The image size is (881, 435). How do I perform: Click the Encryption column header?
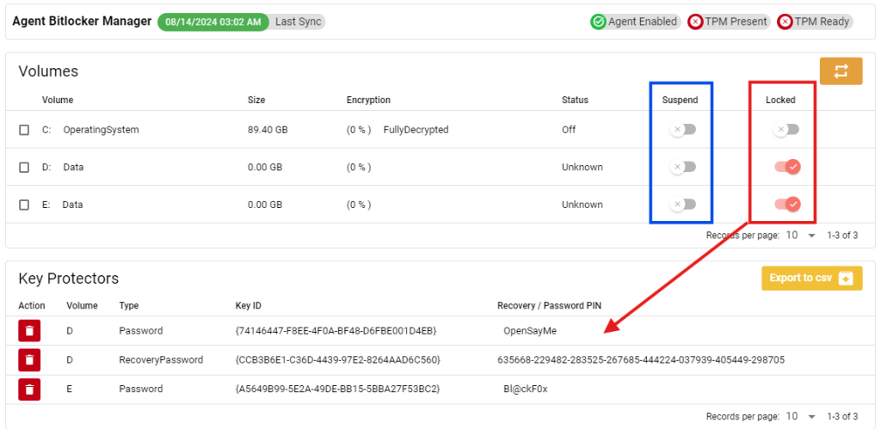pos(368,100)
